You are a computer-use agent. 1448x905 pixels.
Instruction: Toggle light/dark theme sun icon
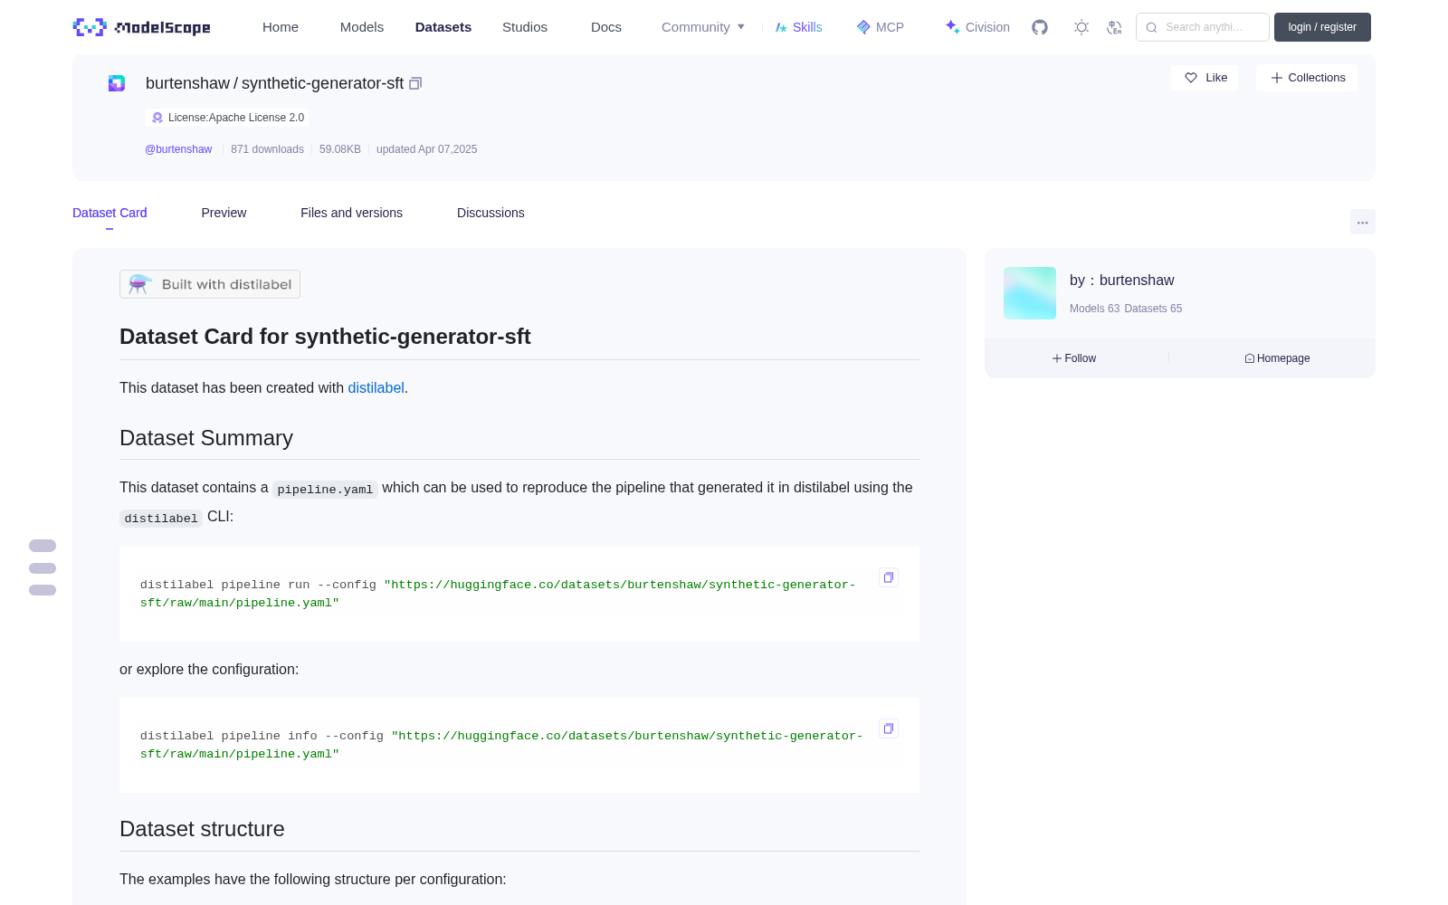(1081, 27)
